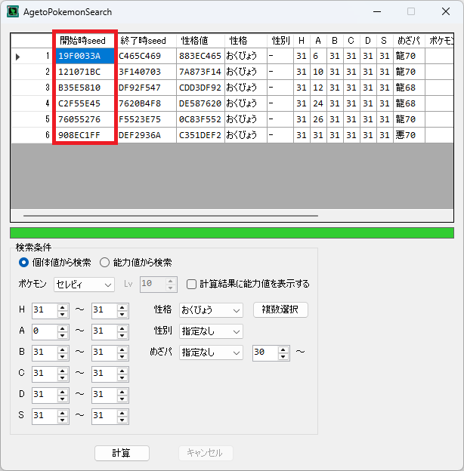Click end seed cell DEF2936A
Screen dimensions: 464x471
(147, 135)
